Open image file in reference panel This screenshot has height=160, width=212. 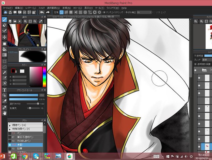click(15, 21)
